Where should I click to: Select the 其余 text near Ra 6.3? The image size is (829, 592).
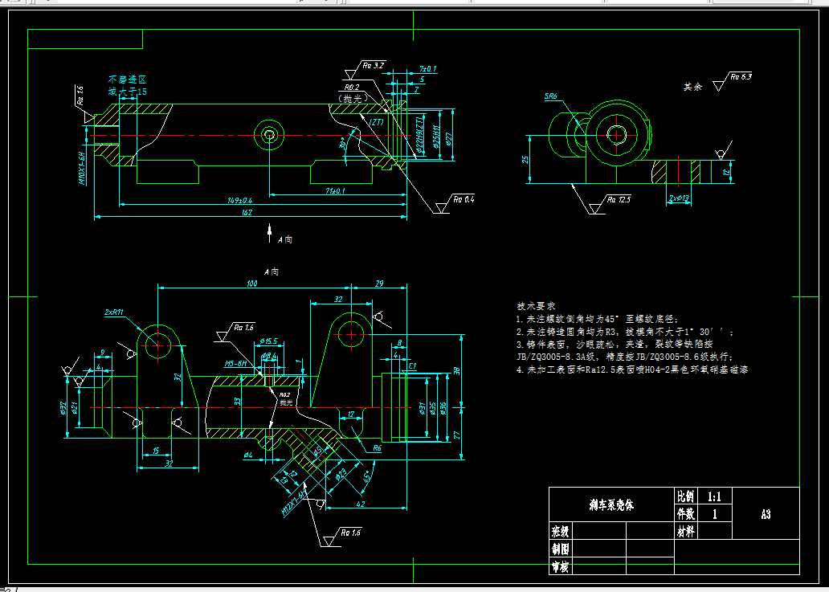point(692,87)
